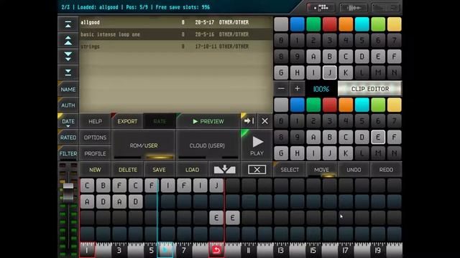Viewport: 460px width, 258px height.
Task: Select highlighted clip E in lower palette
Action: [378, 137]
